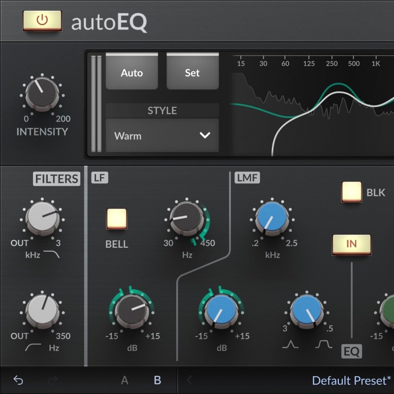
Task: Click the high-pass filter Hz knob
Action: pyautogui.click(x=42, y=311)
